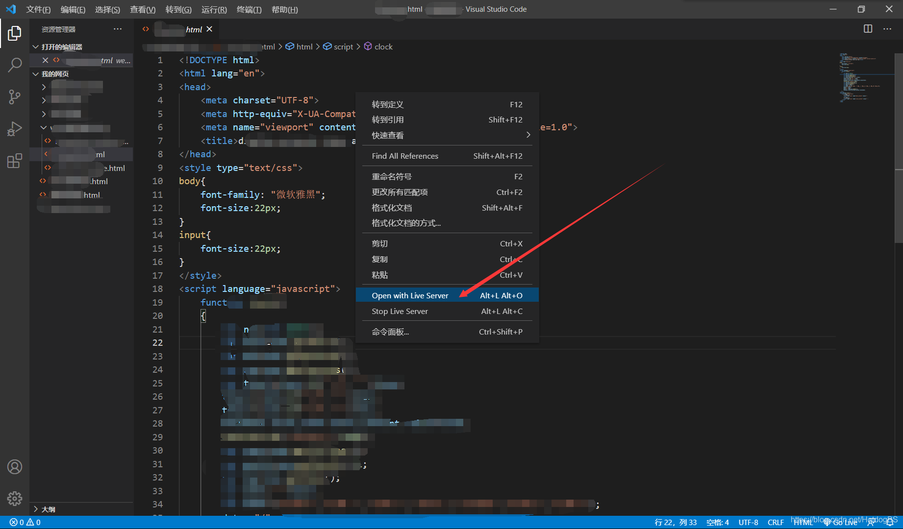The height and width of the screenshot is (529, 903).
Task: Click the errors and warnings status indicator
Action: coord(25,522)
